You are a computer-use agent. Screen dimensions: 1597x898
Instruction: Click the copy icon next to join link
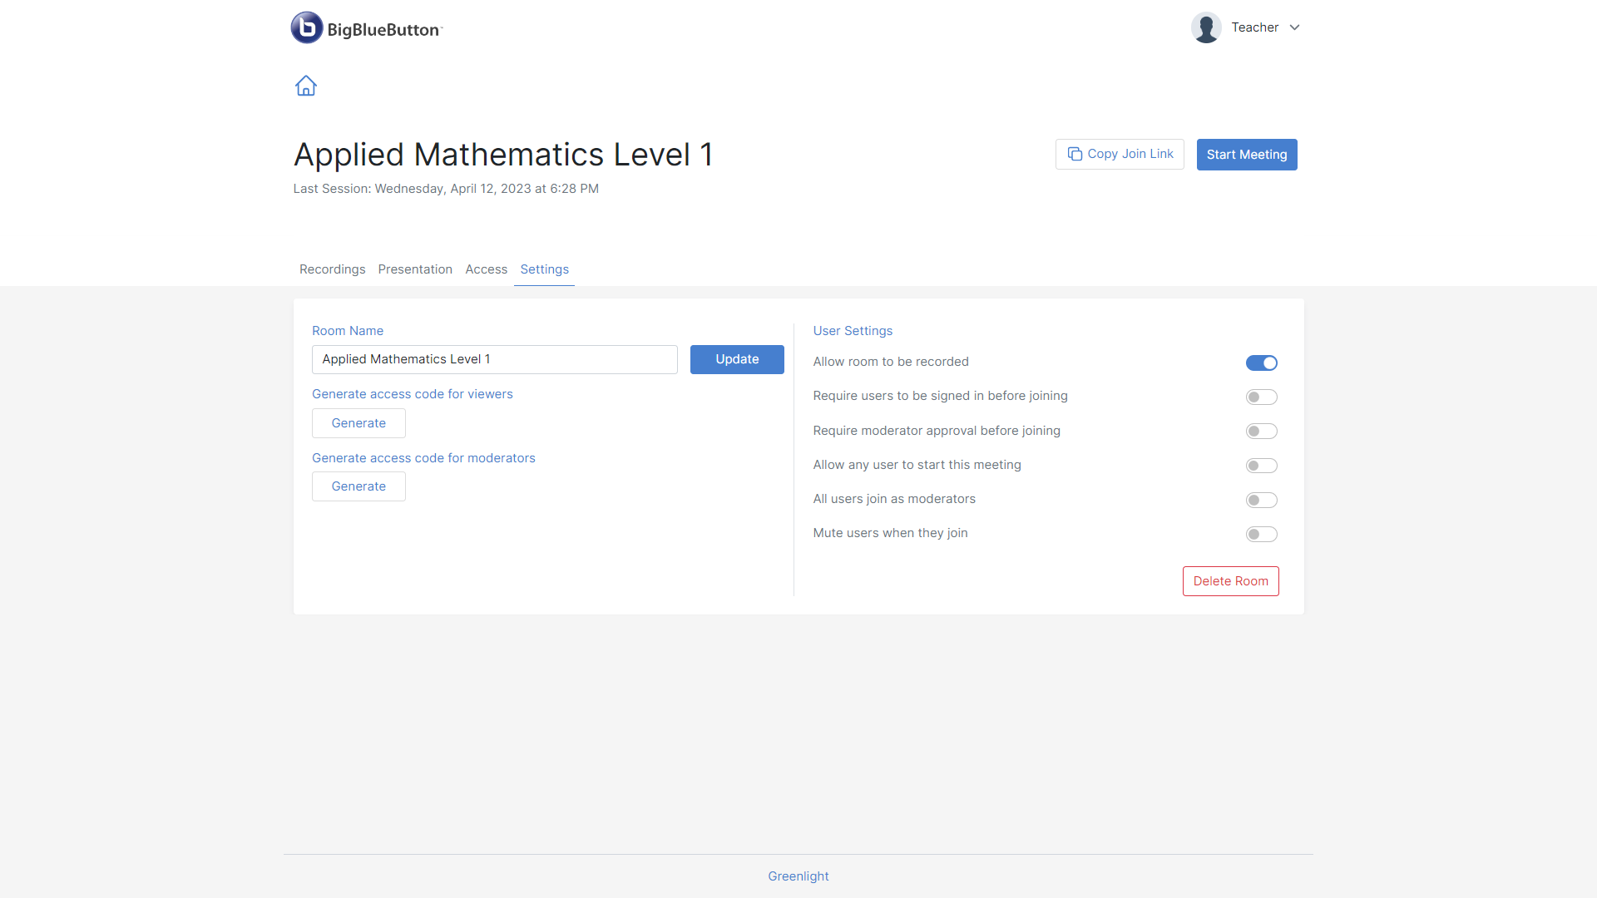coord(1075,154)
